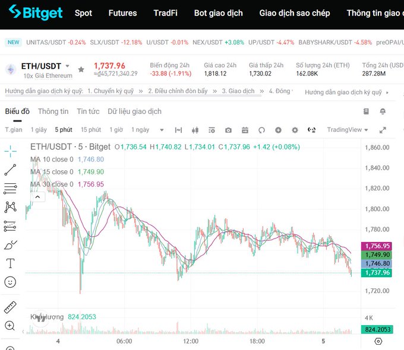Open SLX/USDT ticker link

click(116, 43)
